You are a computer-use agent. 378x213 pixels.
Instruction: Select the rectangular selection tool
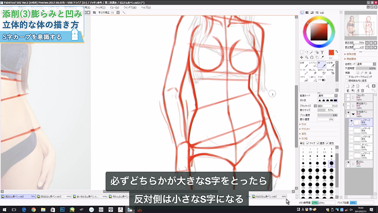click(301, 52)
